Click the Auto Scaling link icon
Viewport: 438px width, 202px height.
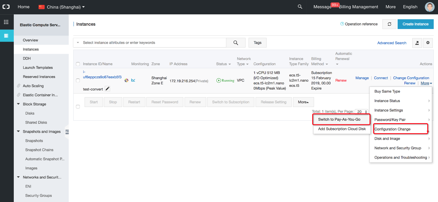click(x=19, y=86)
